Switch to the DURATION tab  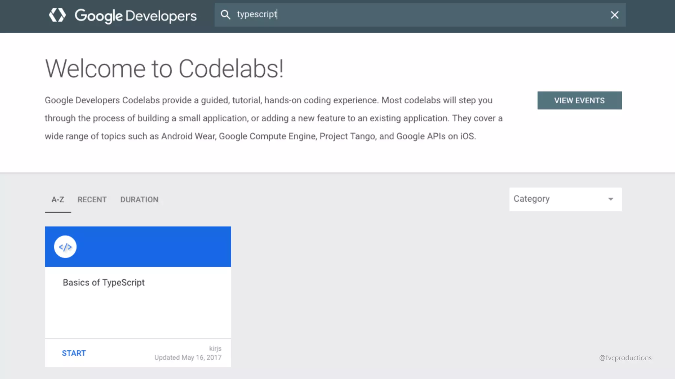pos(139,200)
